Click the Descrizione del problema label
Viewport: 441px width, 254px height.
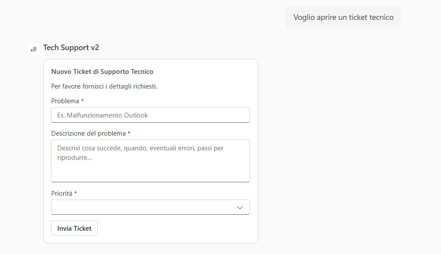(88, 133)
